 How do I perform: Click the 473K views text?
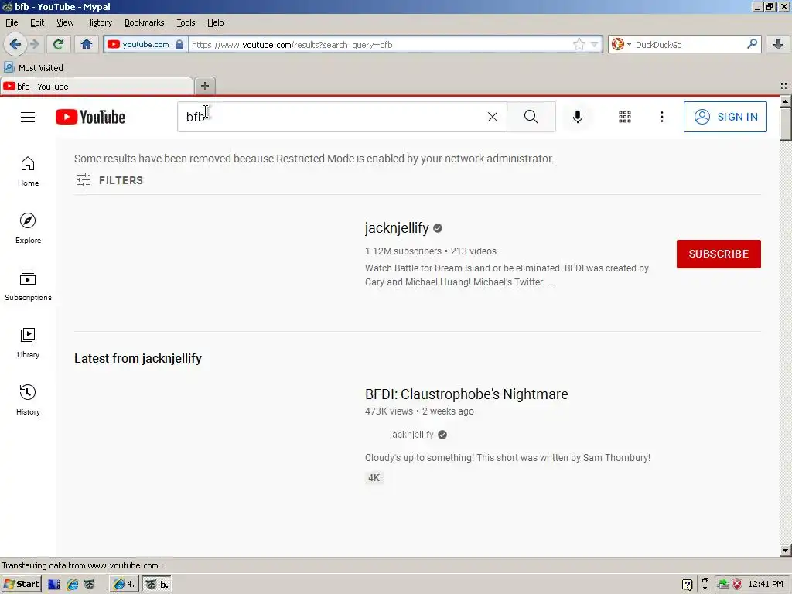point(388,411)
